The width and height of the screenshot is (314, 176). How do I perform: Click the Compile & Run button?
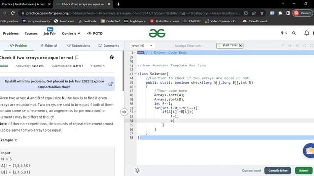tap(278, 171)
